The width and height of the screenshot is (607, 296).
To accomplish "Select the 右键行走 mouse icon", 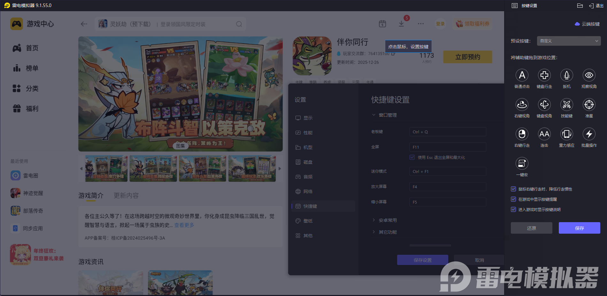I will [x=522, y=134].
